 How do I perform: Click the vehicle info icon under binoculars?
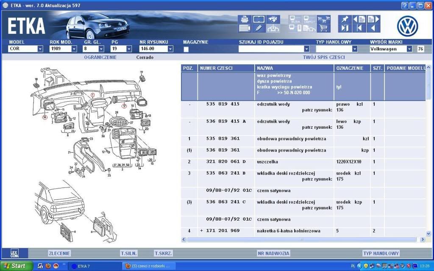pos(273,28)
